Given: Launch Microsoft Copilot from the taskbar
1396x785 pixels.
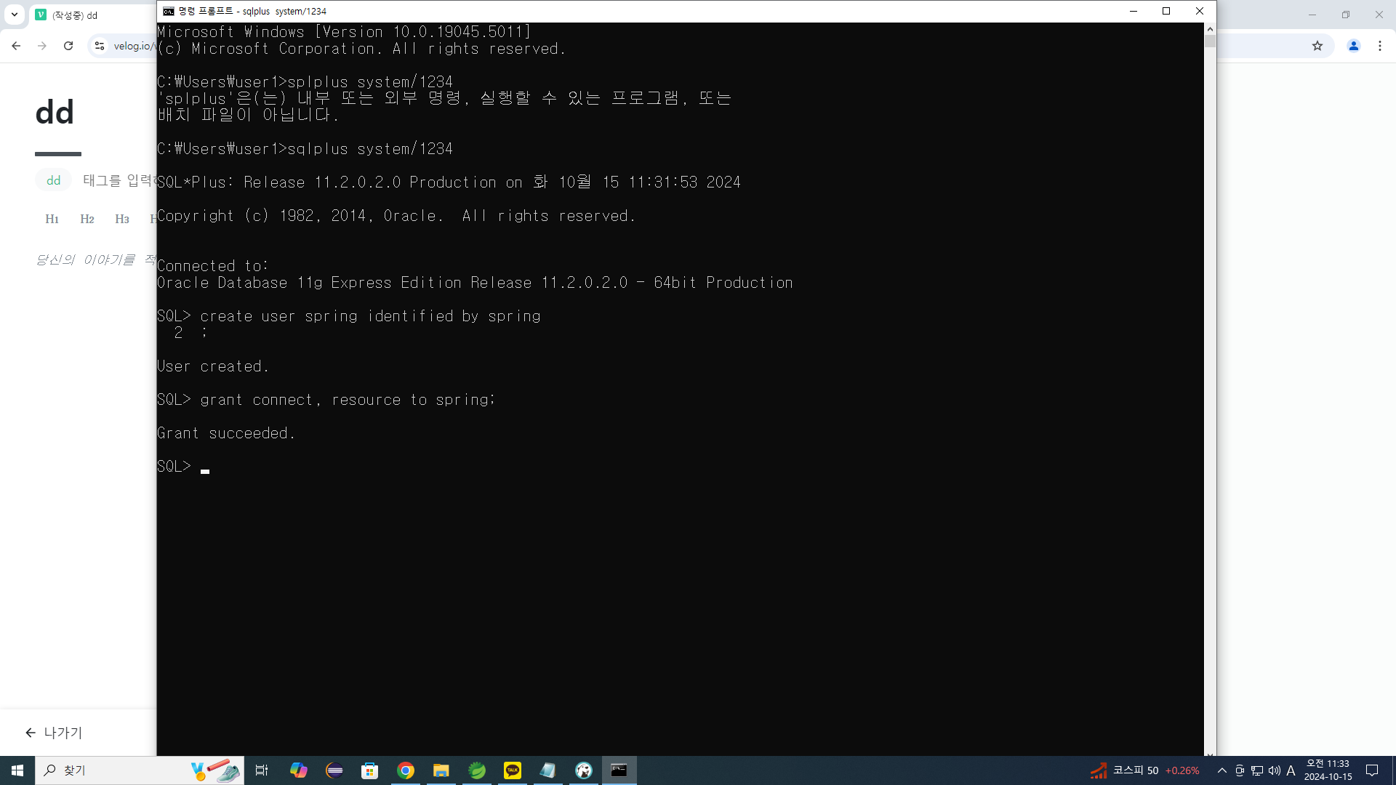Looking at the screenshot, I should coord(298,770).
